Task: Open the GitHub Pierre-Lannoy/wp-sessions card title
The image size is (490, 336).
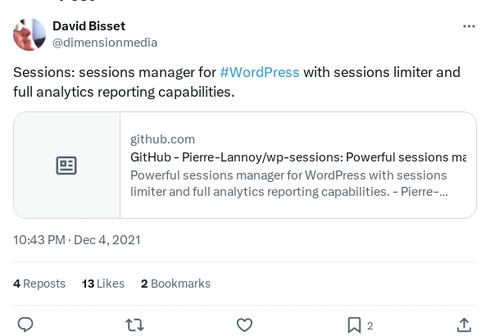Action: 298,157
